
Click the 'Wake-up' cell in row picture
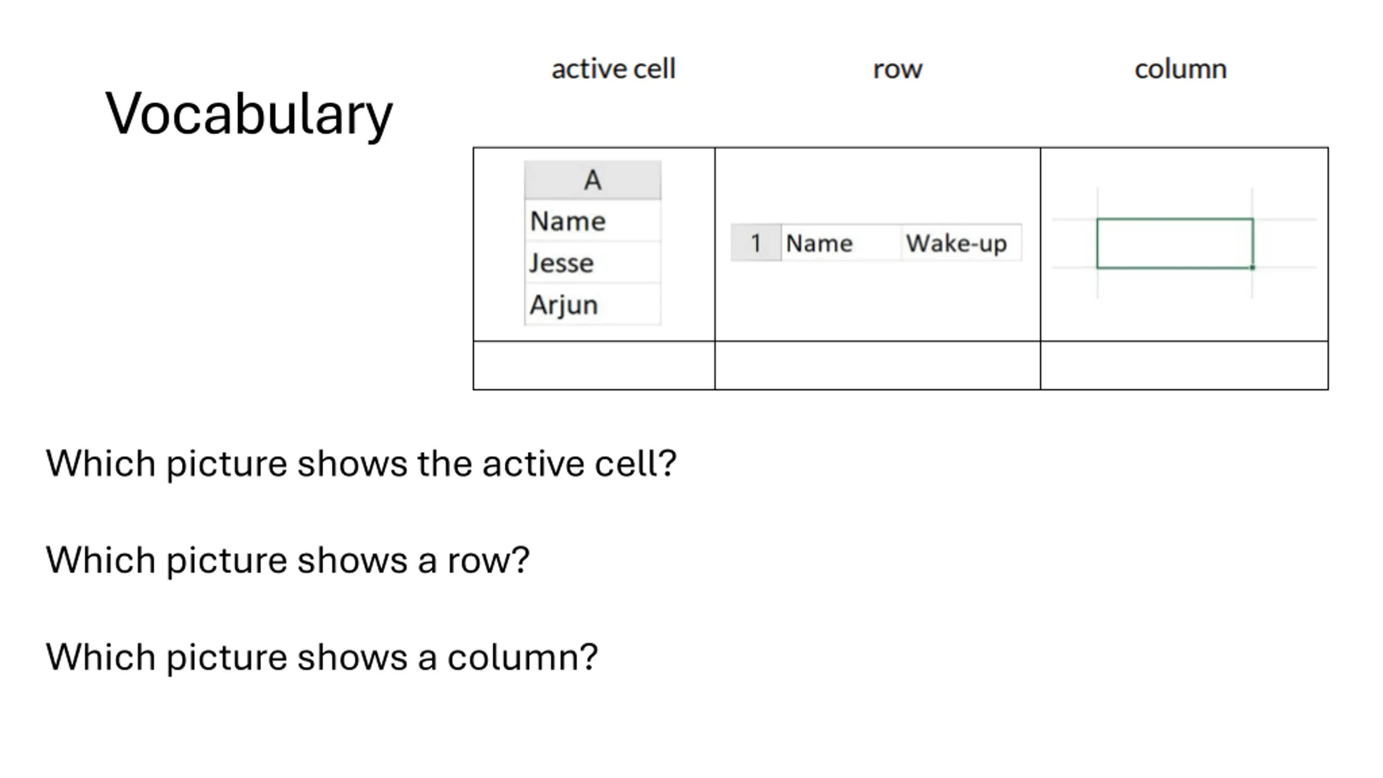[x=961, y=243]
